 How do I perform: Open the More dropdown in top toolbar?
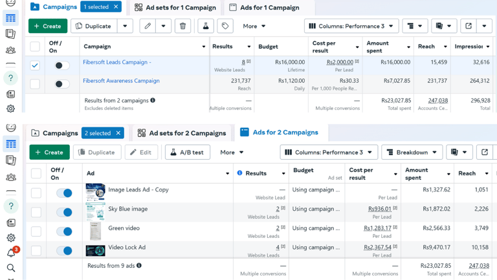(x=254, y=27)
